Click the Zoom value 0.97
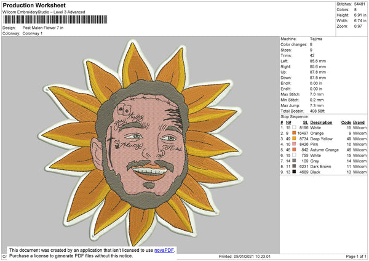The image size is (369, 261). pos(358,26)
